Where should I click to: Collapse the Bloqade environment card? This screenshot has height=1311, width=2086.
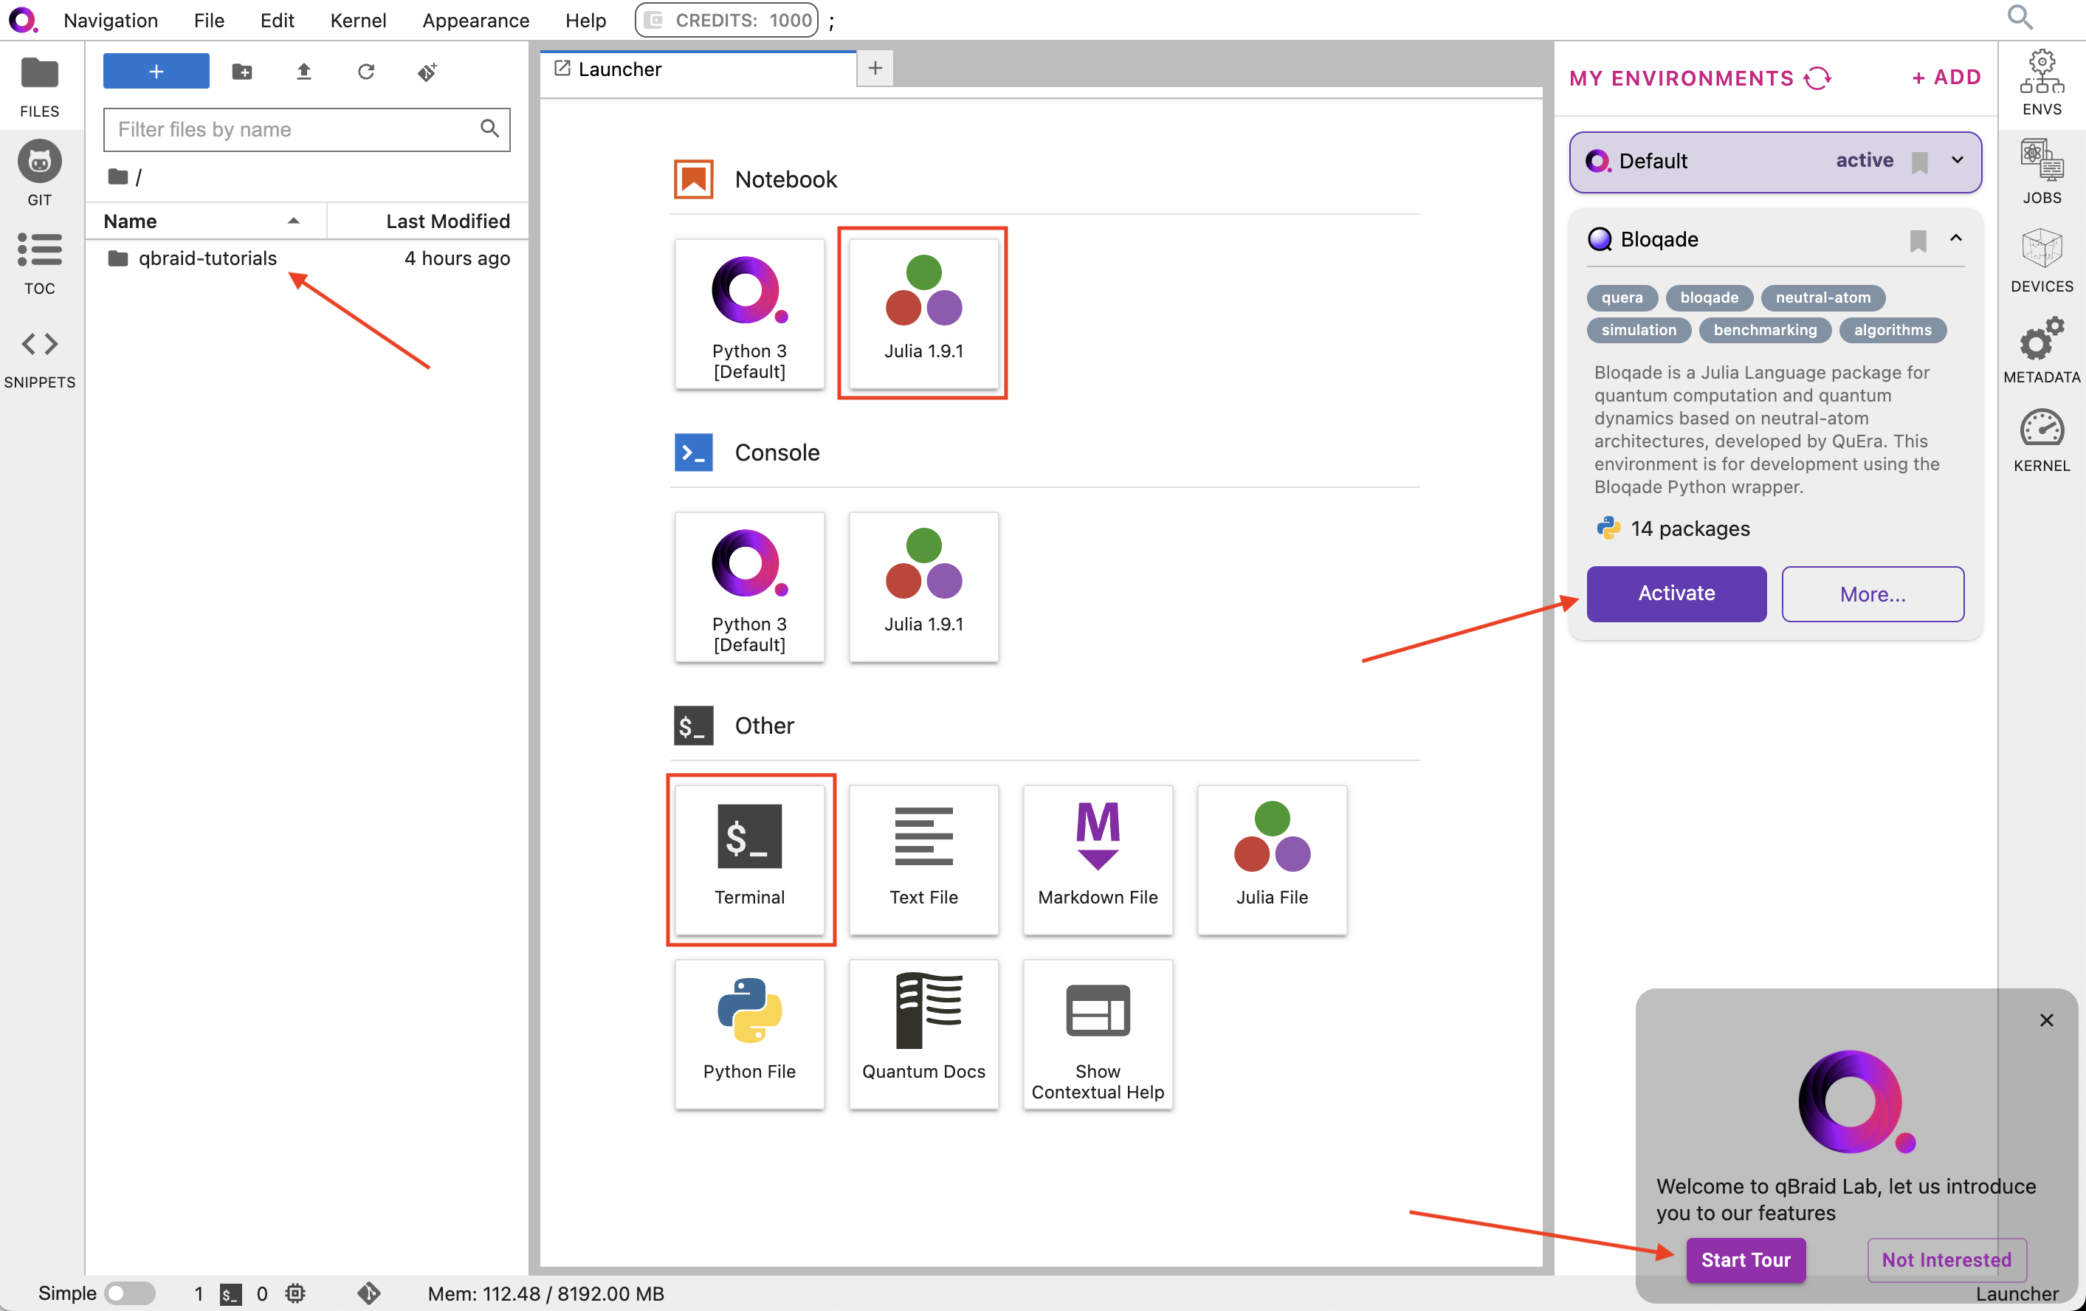[x=1955, y=238]
